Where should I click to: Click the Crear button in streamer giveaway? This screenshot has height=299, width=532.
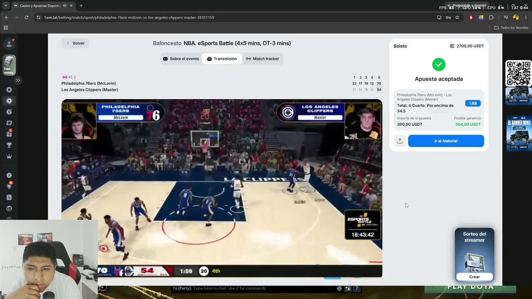474,277
